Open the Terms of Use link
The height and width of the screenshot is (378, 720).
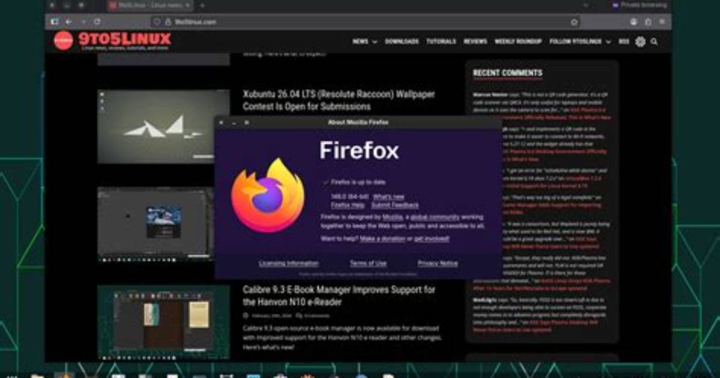(x=368, y=264)
